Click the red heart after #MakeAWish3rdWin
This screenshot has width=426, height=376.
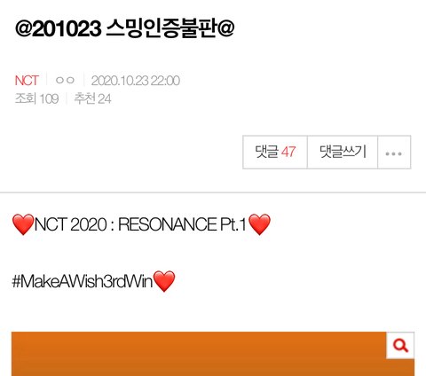tap(164, 281)
